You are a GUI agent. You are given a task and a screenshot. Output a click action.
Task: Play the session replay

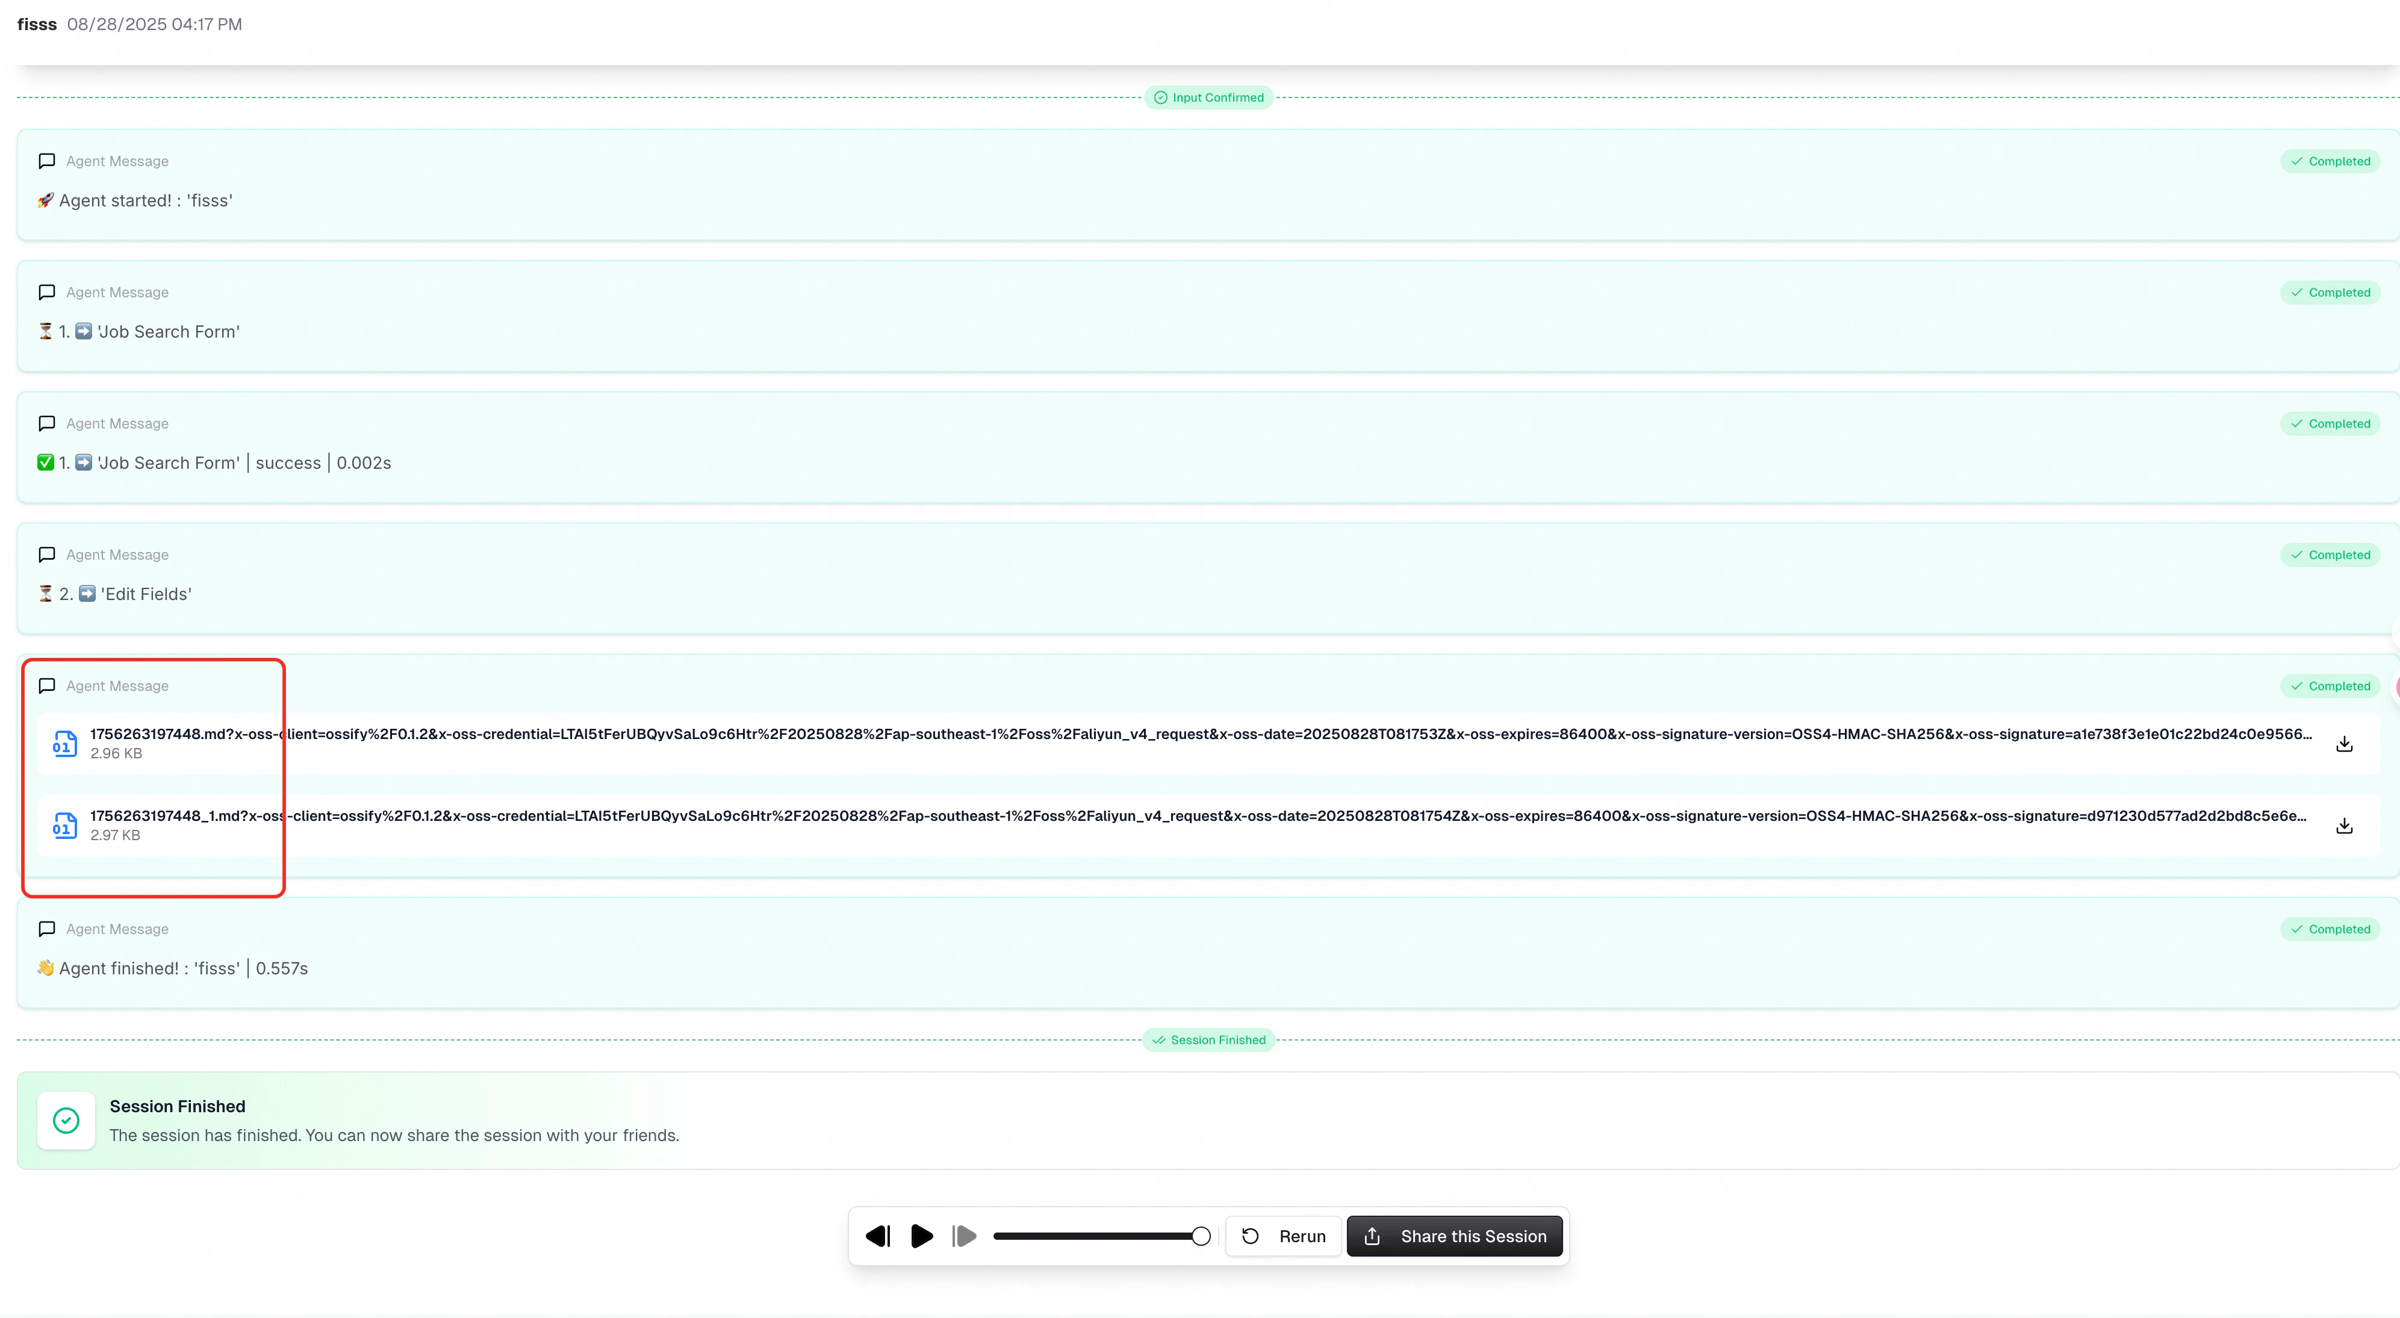(921, 1236)
